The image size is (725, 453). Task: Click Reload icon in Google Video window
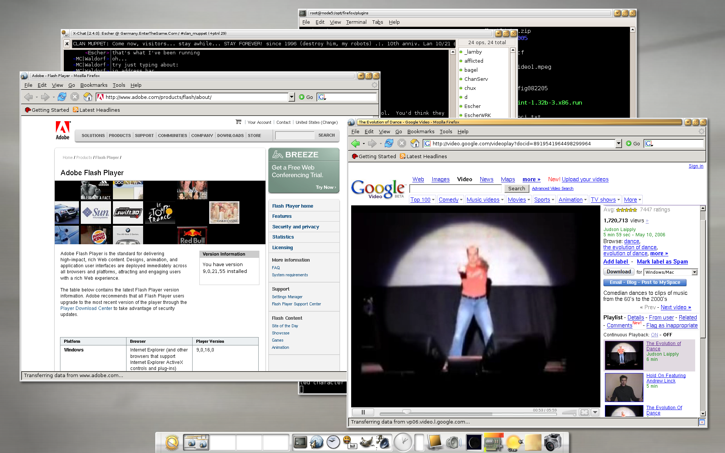pyautogui.click(x=389, y=143)
